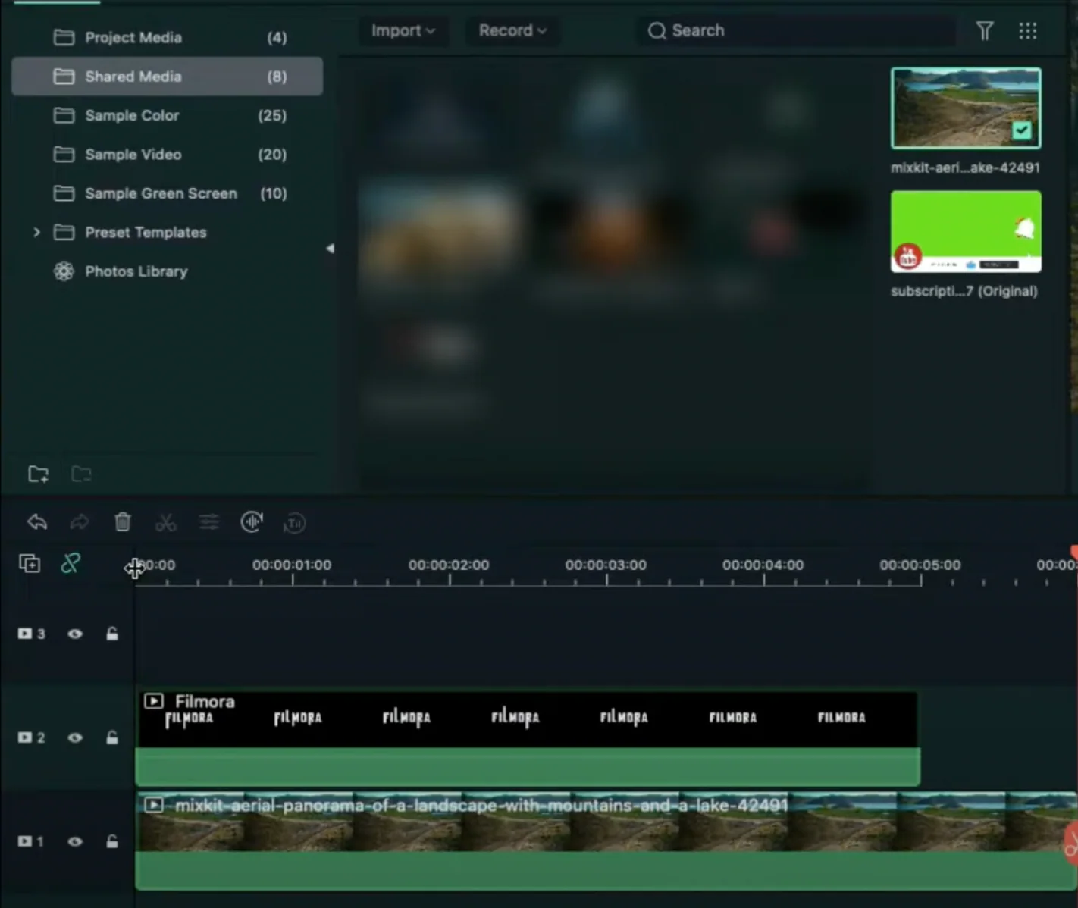Click the mixkit-aeri...ake-42491 file name
Viewport: 1078px width, 908px height.
tap(965, 168)
